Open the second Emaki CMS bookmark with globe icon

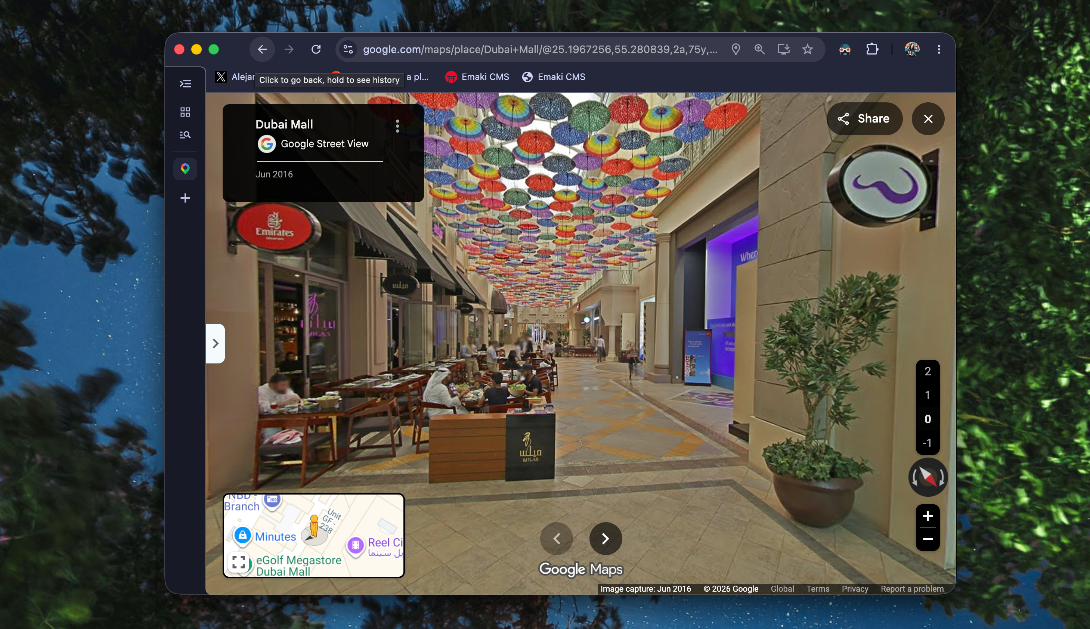(554, 77)
